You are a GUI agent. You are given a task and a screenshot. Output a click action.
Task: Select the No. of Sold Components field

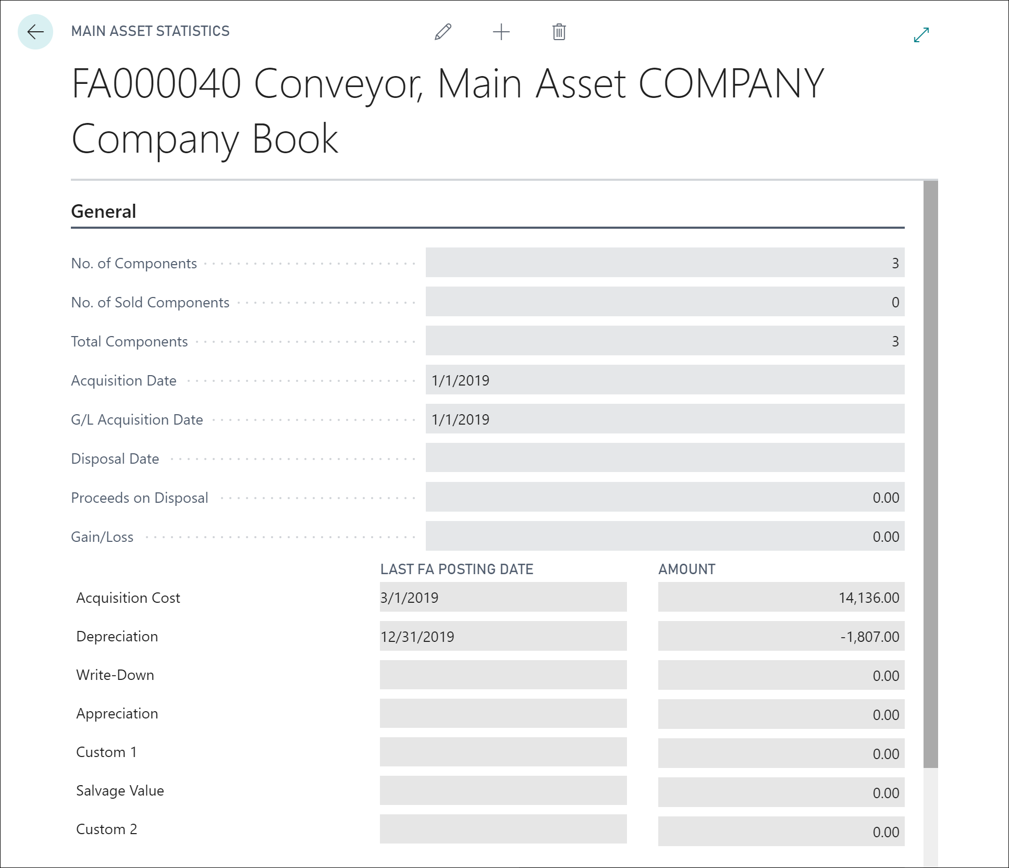[665, 302]
